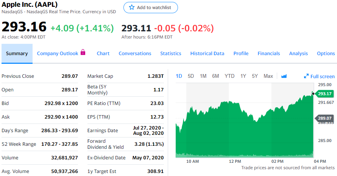Go to the Statistics tab
Screen dimensions: 337x176
coord(171,54)
